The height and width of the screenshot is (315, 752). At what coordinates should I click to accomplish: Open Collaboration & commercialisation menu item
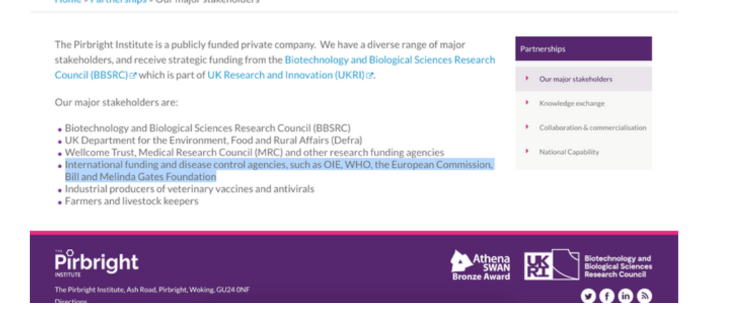tap(593, 128)
